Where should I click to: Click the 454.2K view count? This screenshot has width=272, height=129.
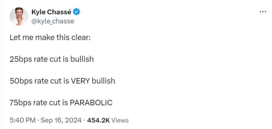(98, 120)
